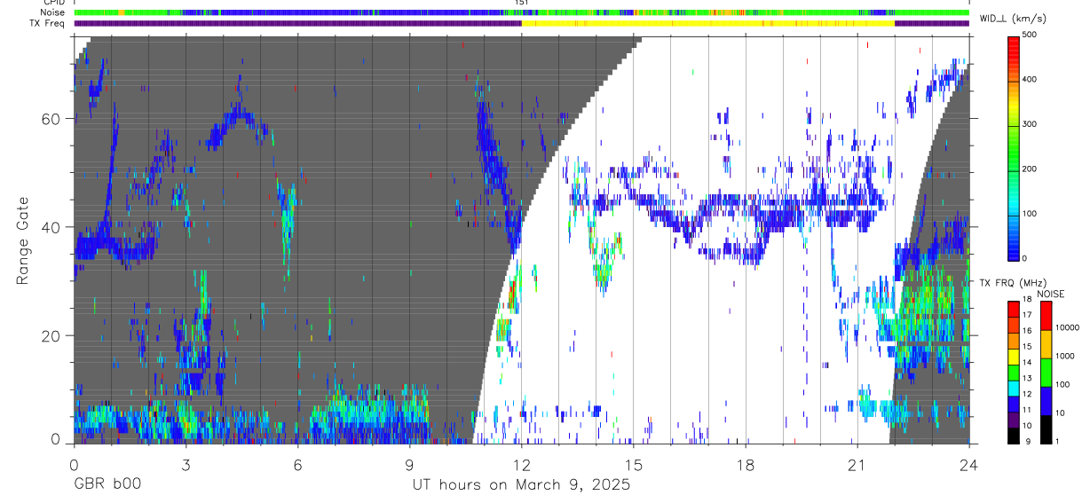Click the NOISE color scale bar
Screen dimensions: 1090x503
tap(1046, 372)
